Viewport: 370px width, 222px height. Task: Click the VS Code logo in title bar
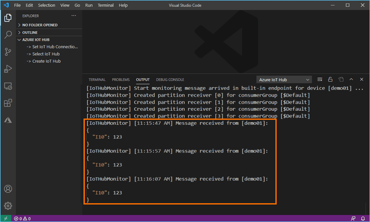(x=6, y=5)
